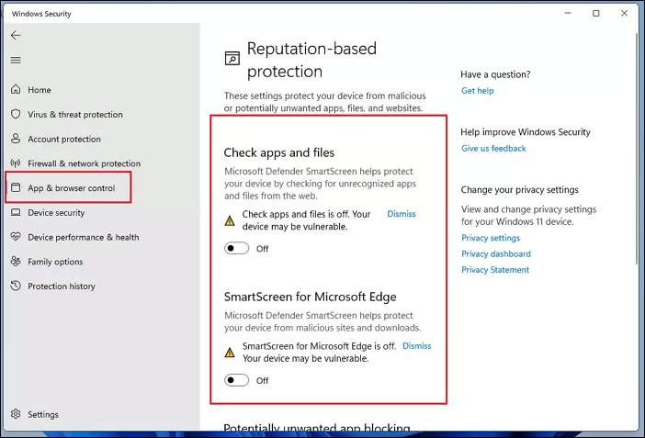
Task: Click the warning icon beside Check apps and files is off
Action: coord(230,221)
